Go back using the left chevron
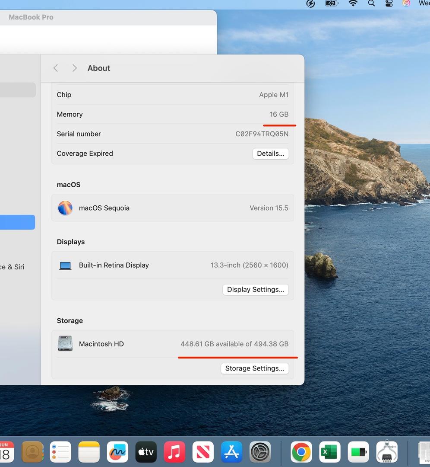 point(56,68)
